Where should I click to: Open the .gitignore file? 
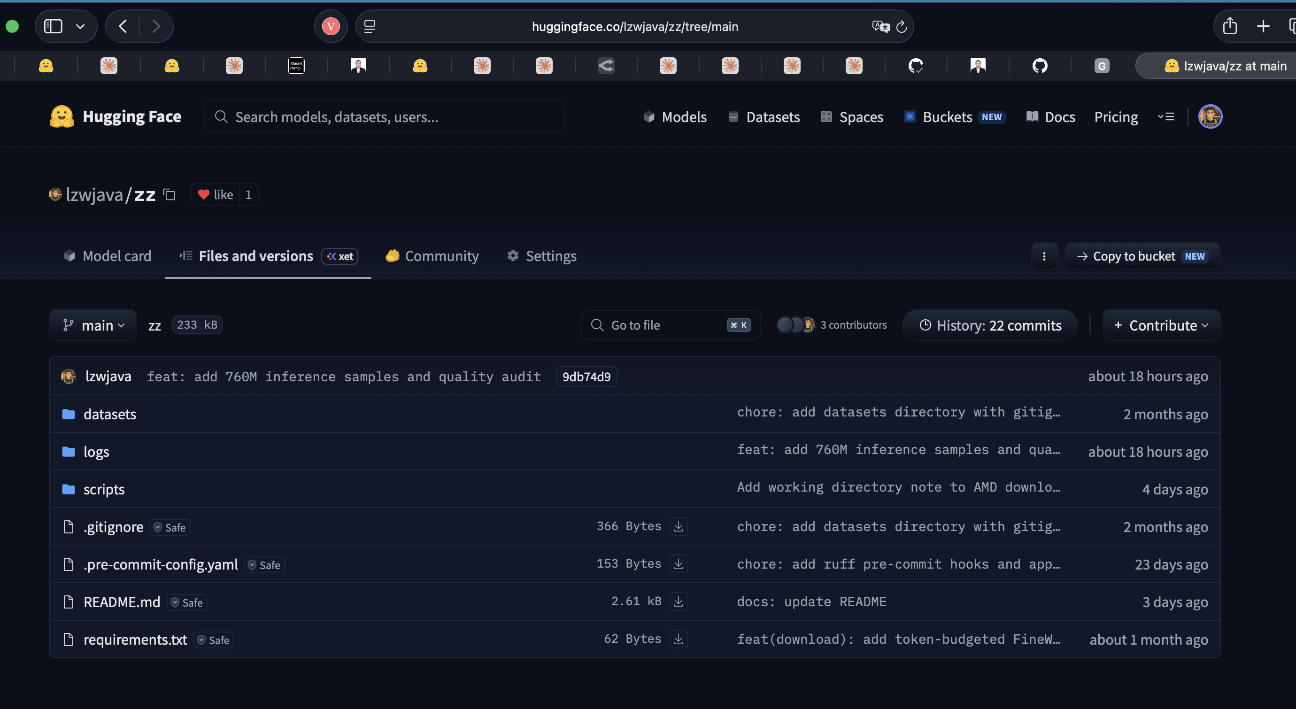(113, 527)
